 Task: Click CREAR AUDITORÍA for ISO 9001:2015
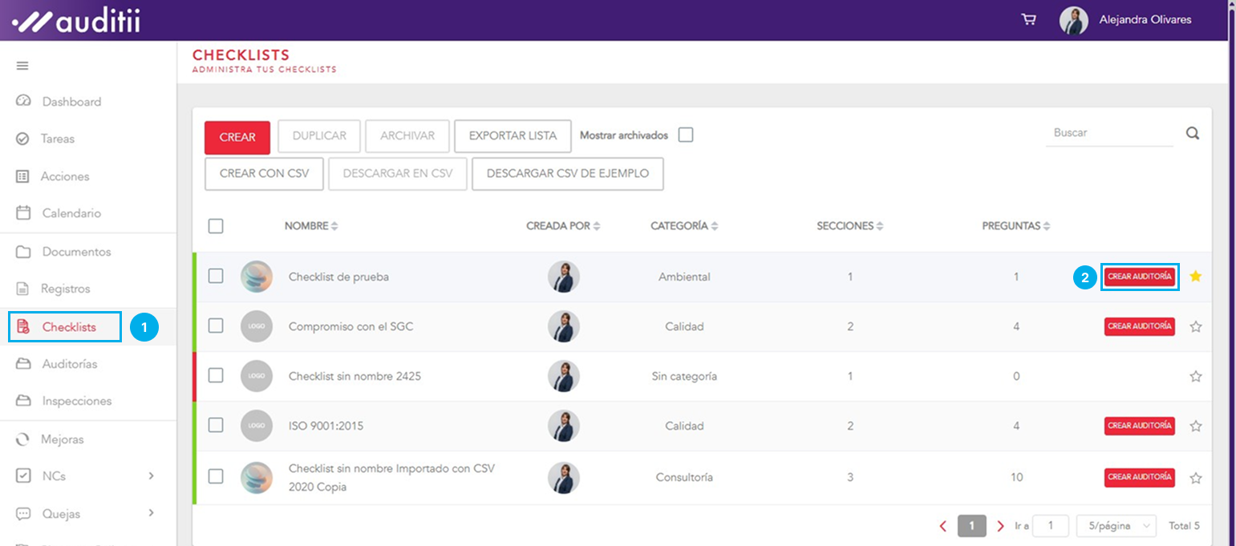pyautogui.click(x=1139, y=426)
